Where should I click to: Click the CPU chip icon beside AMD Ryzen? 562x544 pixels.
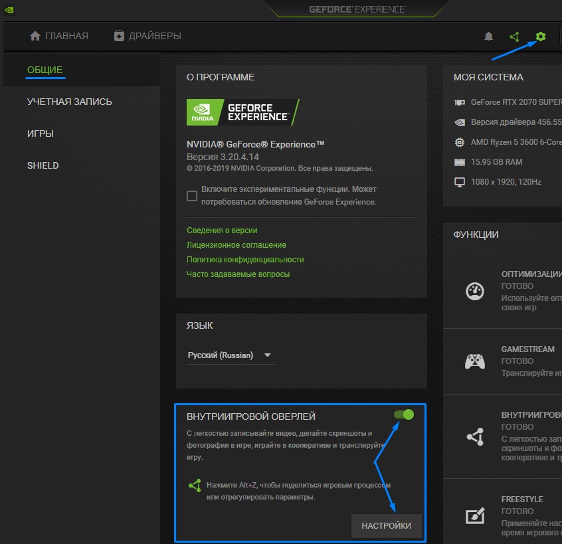pyautogui.click(x=460, y=142)
